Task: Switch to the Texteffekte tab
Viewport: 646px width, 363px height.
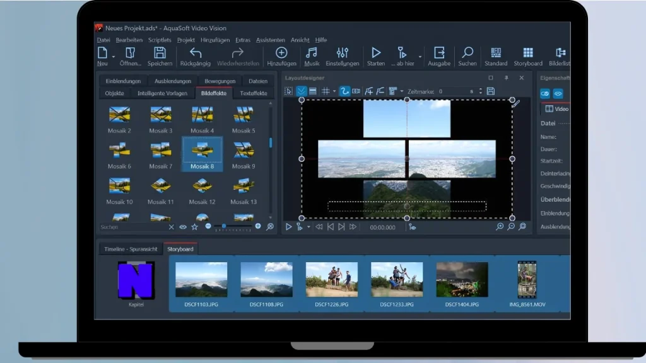Action: click(x=254, y=93)
